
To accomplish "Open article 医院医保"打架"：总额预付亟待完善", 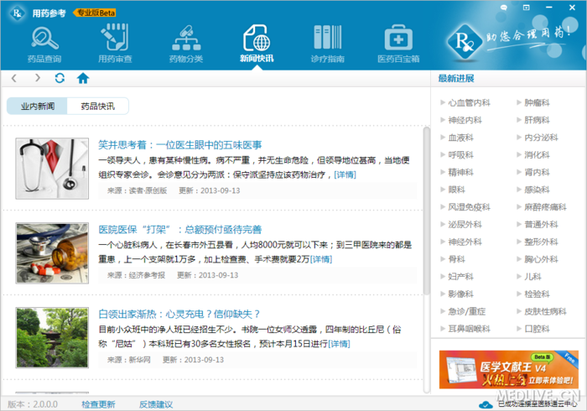I will point(179,230).
